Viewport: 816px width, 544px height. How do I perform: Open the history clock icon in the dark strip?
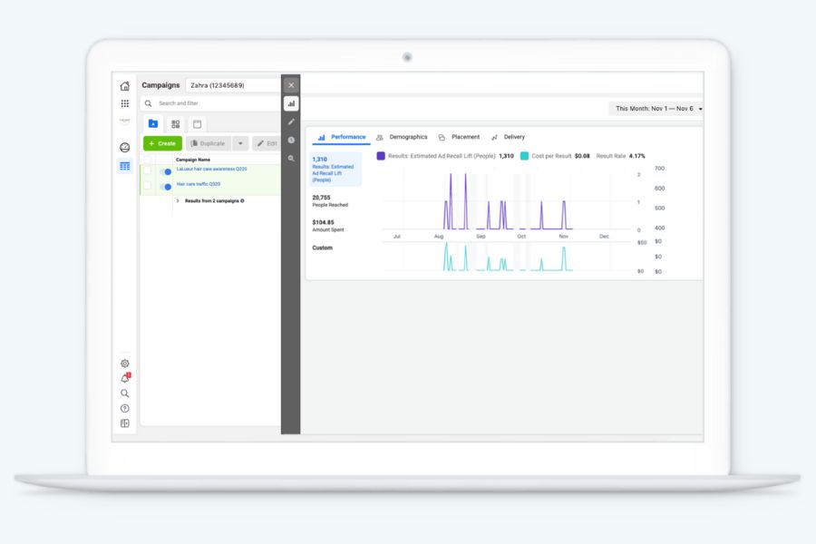[x=291, y=140]
